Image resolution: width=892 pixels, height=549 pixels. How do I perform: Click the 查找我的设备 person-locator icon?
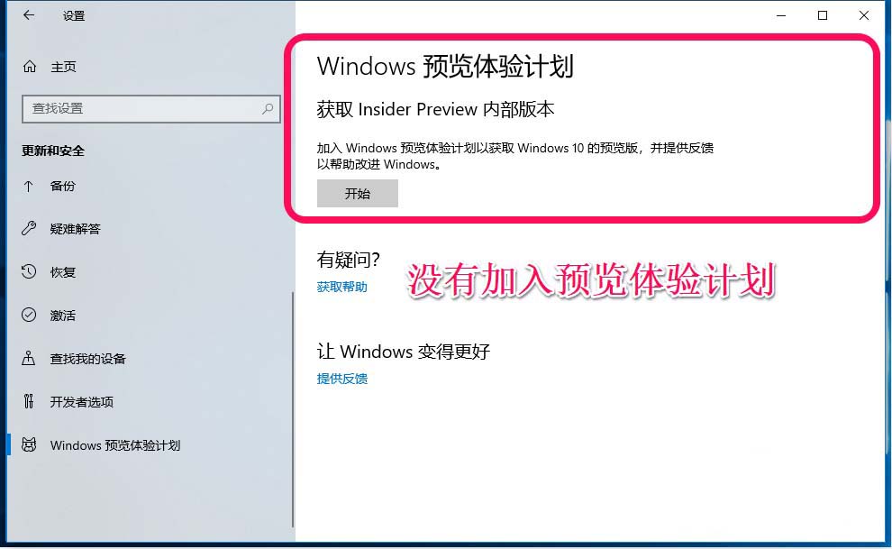point(29,359)
